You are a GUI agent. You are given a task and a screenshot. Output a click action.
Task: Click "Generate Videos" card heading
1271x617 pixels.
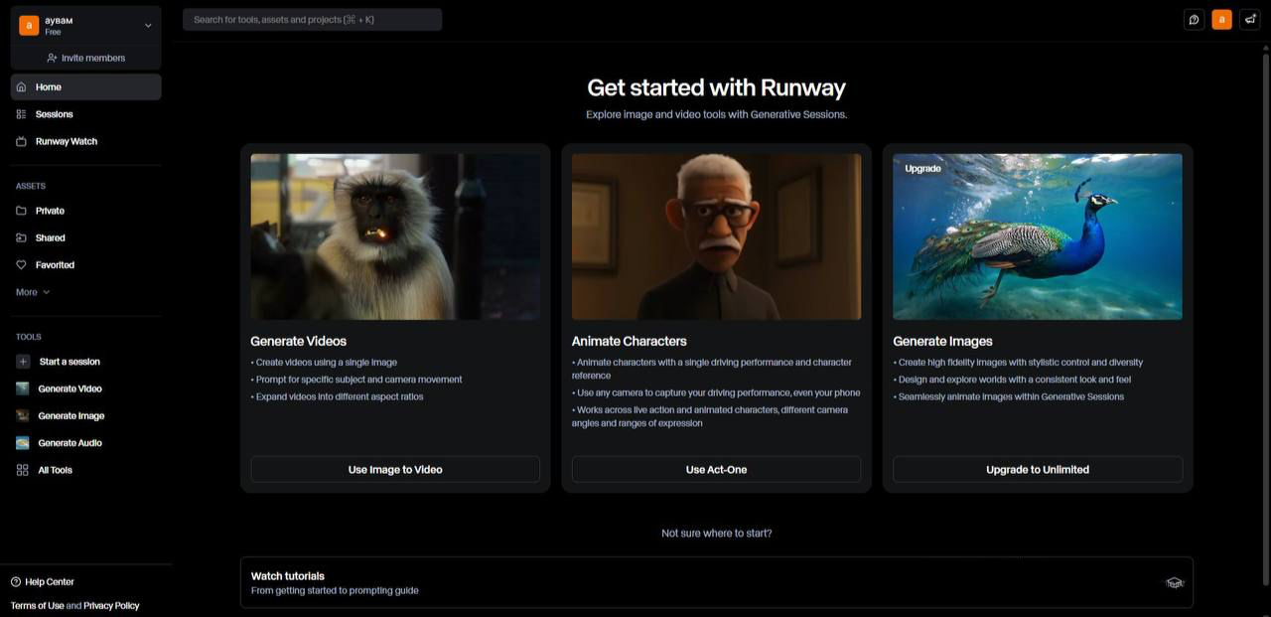298,341
